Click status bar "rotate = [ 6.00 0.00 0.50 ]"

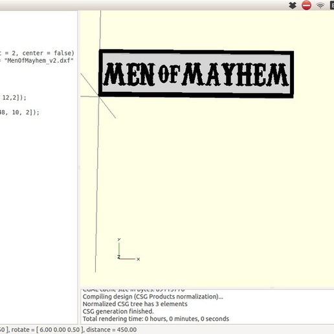point(47,329)
